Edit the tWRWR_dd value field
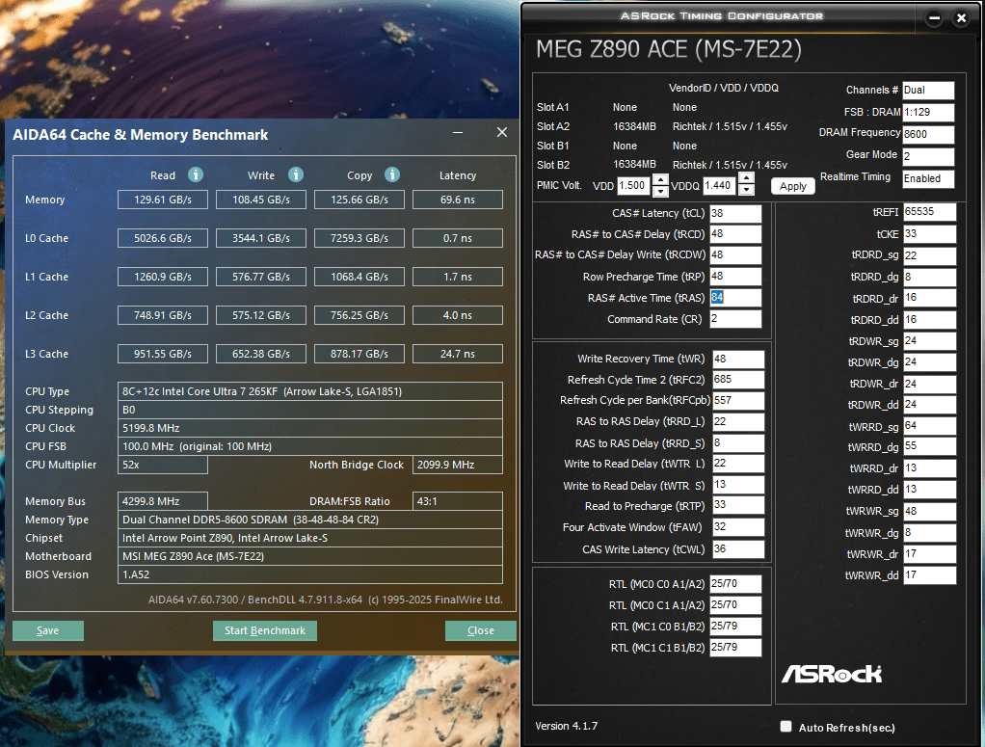This screenshot has height=747, width=985. 930,574
